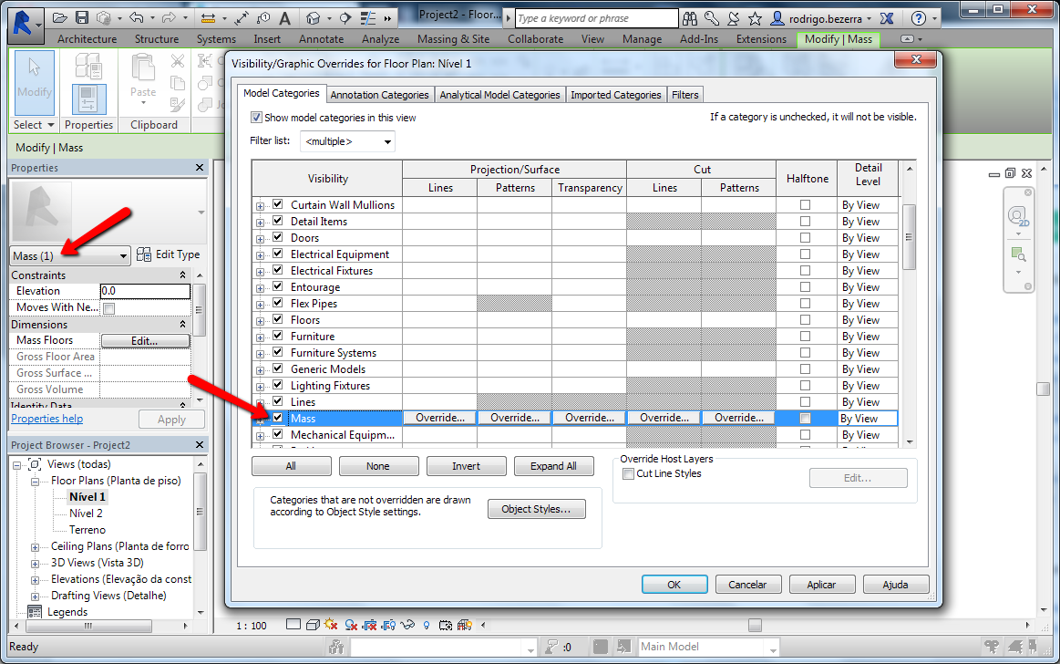Click the Favorites star icon
Viewport: 1060px width, 664px height.
tap(755, 18)
